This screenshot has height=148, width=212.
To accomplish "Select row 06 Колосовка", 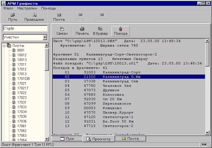I will (x=129, y=95).
